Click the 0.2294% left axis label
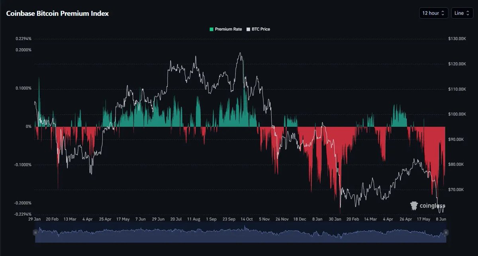Image resolution: width=478 pixels, height=256 pixels. click(x=24, y=39)
